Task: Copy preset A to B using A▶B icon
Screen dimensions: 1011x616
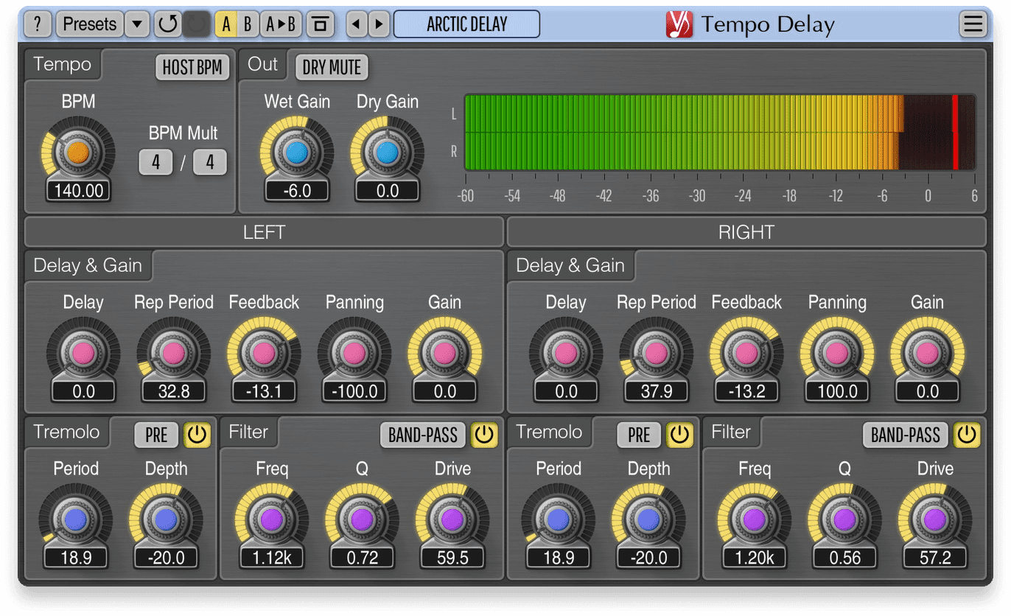Action: coord(280,24)
